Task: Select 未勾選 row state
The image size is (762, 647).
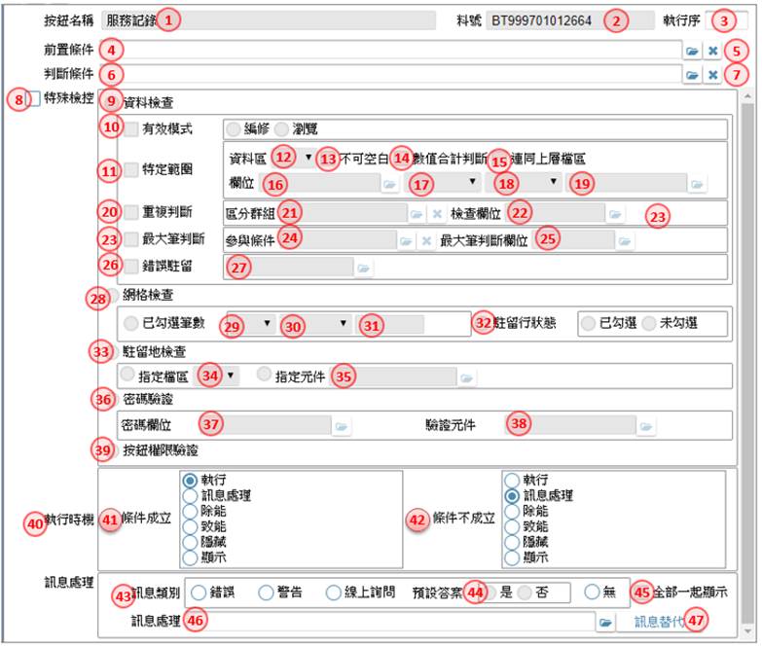Action: pyautogui.click(x=649, y=323)
